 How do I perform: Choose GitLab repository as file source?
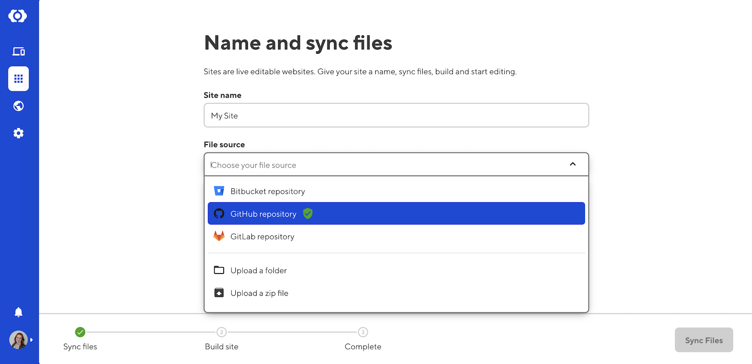click(x=262, y=237)
